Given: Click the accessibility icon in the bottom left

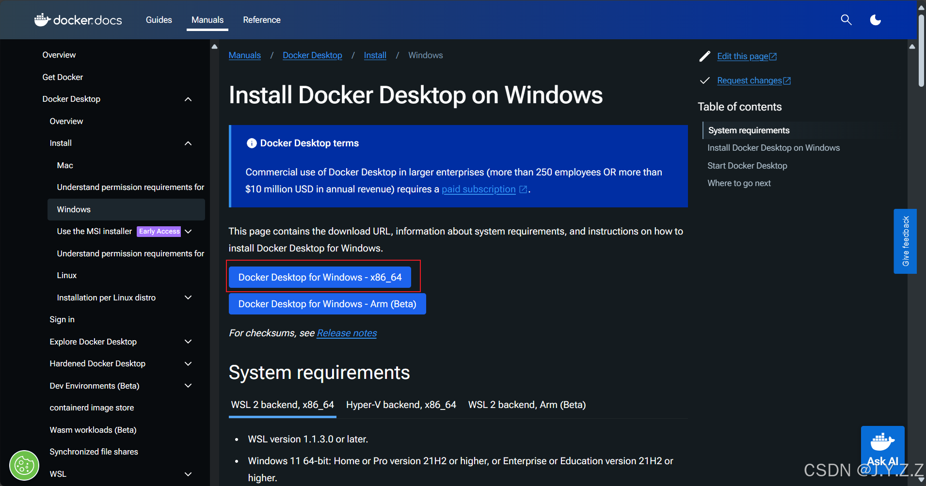Looking at the screenshot, I should (24, 465).
